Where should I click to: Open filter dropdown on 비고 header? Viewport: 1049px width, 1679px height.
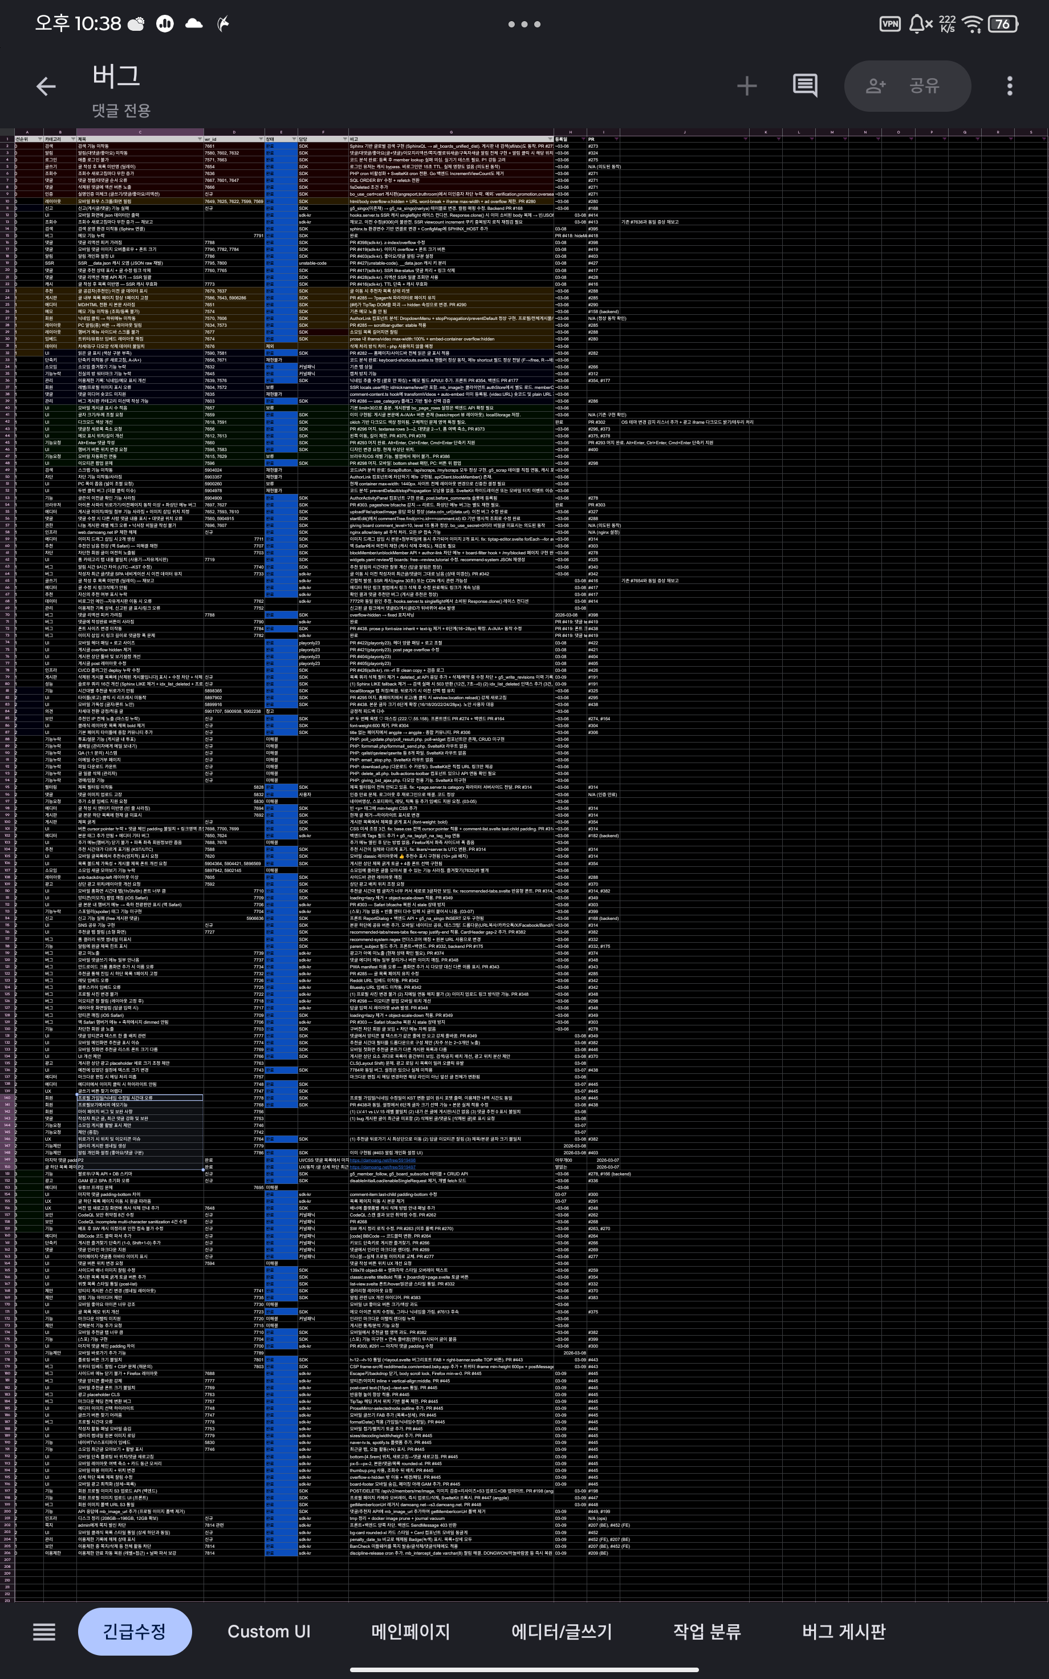click(550, 140)
